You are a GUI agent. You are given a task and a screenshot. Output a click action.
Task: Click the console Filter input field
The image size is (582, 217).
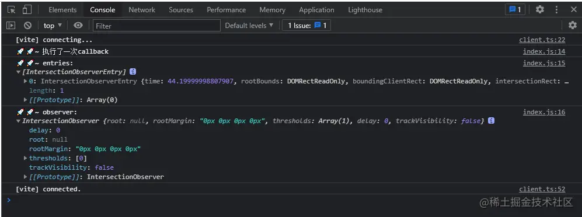click(156, 26)
